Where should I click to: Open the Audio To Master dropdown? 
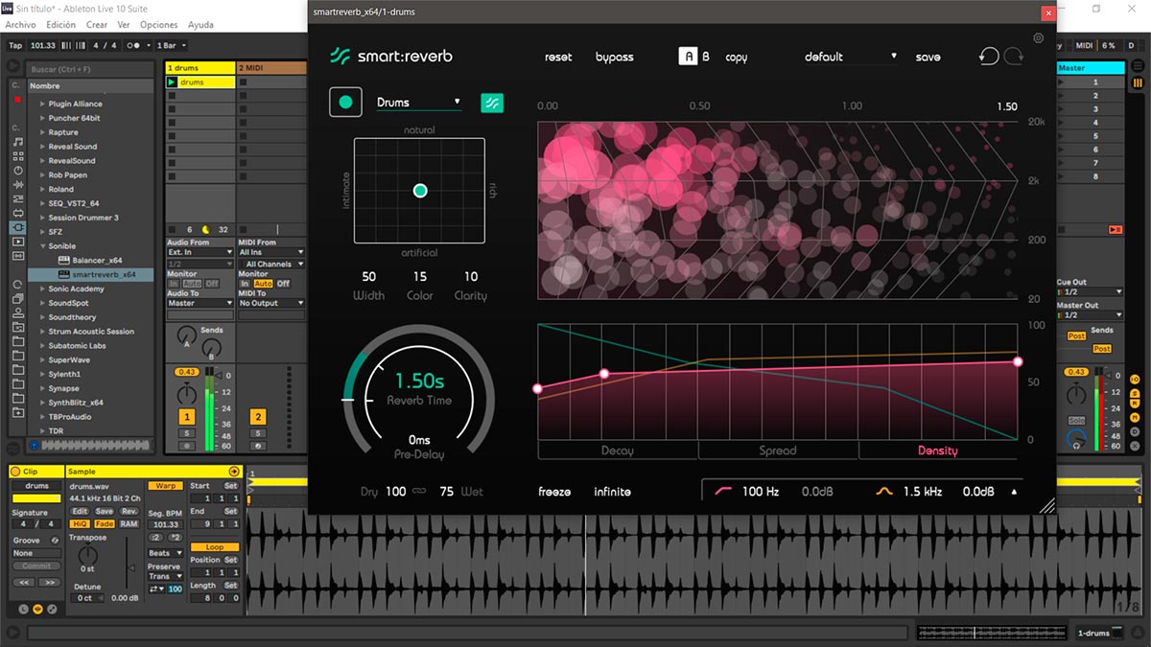click(x=200, y=303)
